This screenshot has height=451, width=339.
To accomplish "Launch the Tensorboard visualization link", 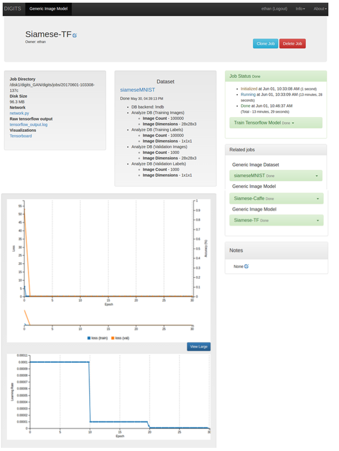I will (x=21, y=136).
